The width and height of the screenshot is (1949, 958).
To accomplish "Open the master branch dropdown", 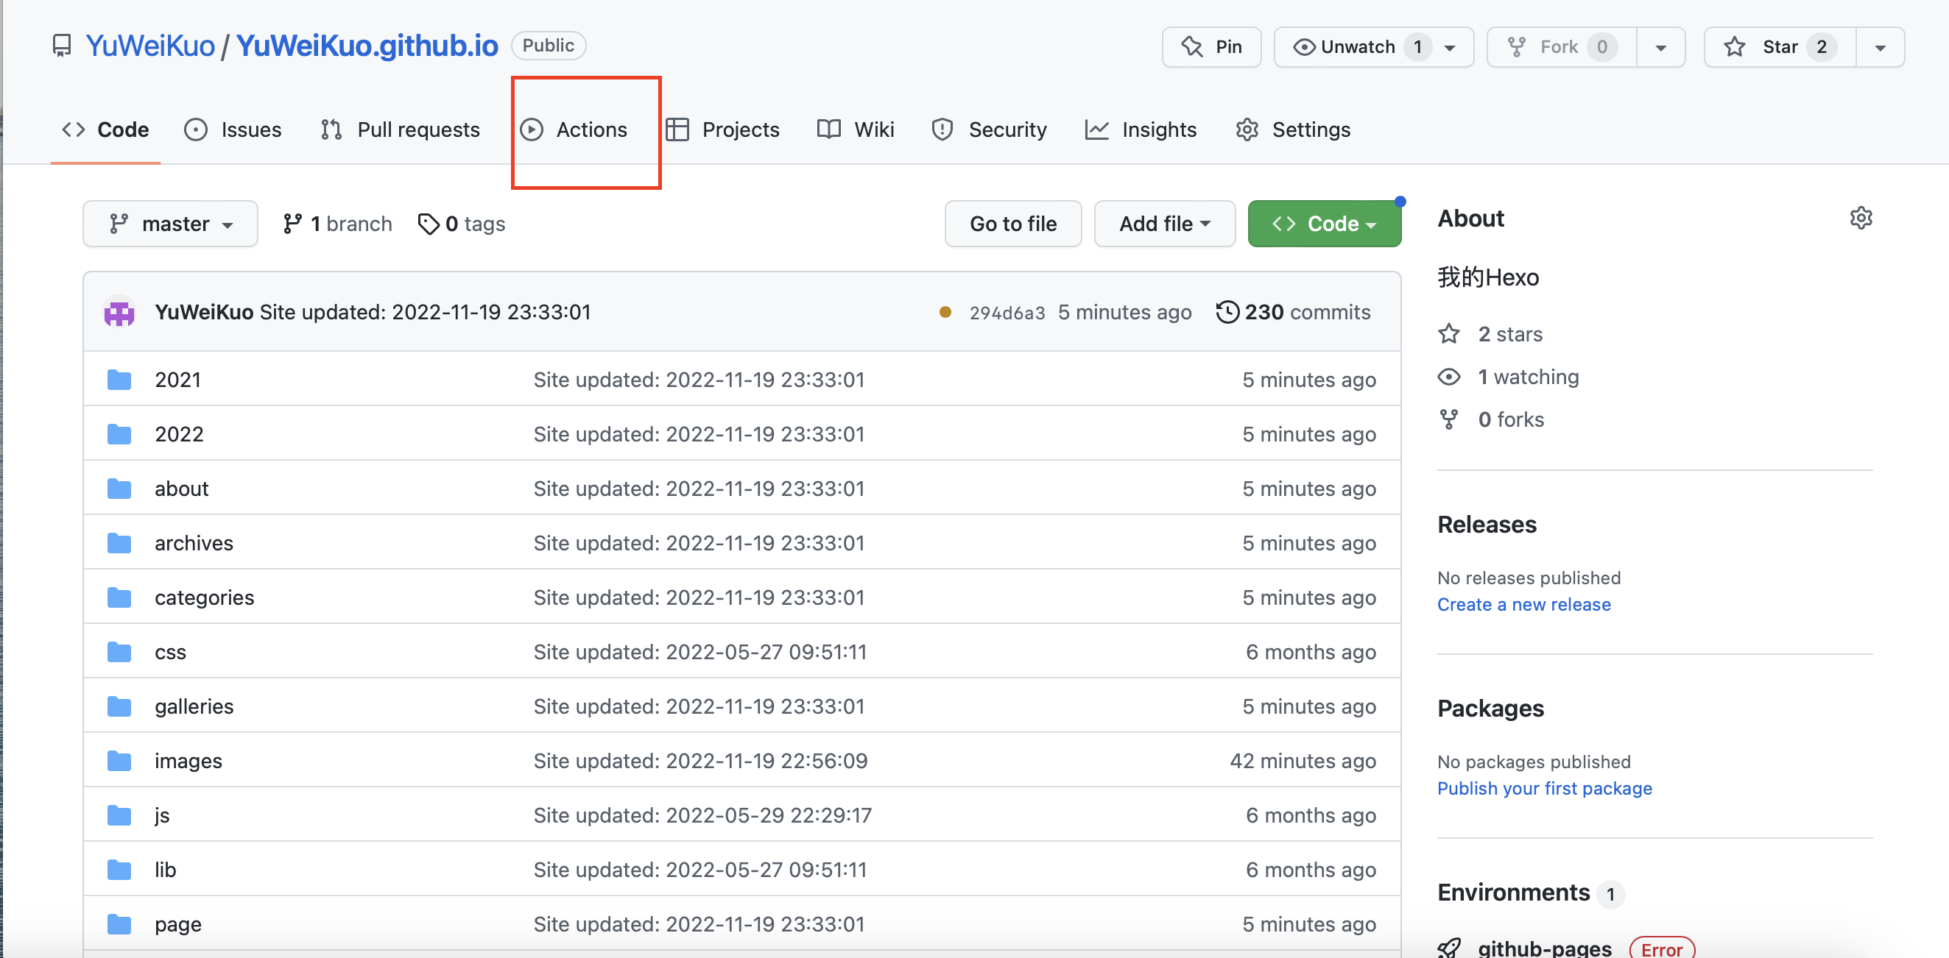I will coord(170,224).
